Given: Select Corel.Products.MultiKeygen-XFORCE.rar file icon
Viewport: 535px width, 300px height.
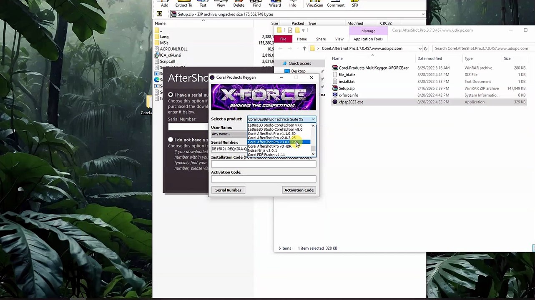Looking at the screenshot, I should click(335, 68).
